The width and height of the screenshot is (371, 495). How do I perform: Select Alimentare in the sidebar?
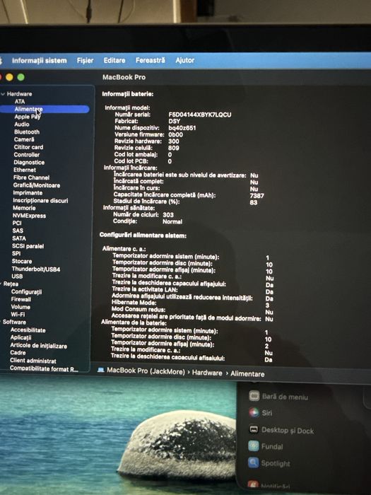click(45, 109)
